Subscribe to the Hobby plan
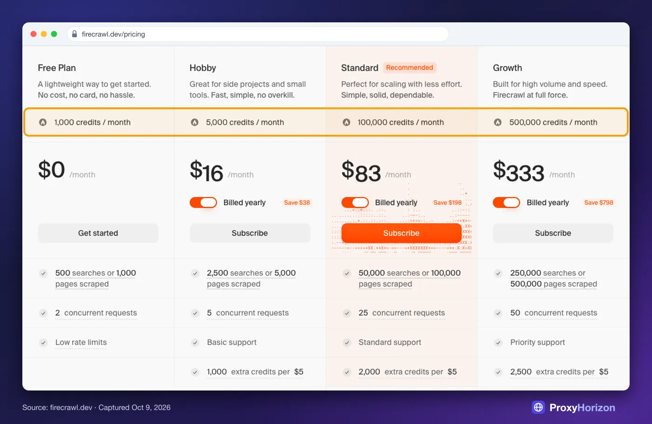 point(250,233)
